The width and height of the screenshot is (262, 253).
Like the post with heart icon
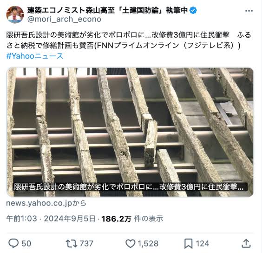131,244
